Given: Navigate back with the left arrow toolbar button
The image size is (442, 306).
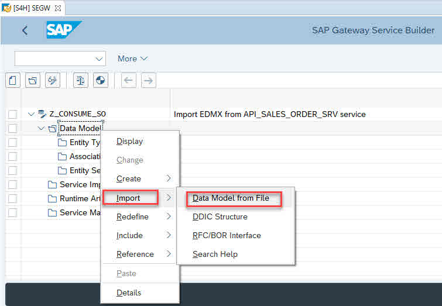Looking at the screenshot, I should [x=129, y=81].
